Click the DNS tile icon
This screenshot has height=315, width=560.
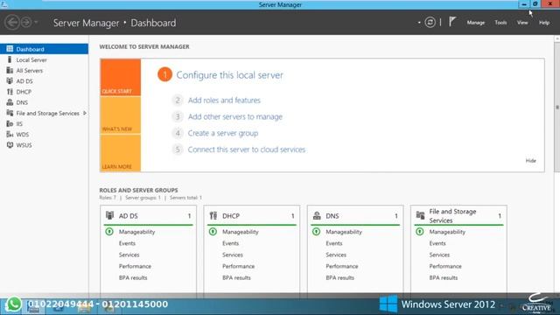click(317, 215)
